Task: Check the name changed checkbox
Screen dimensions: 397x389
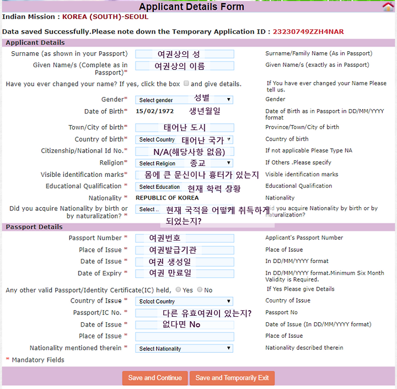Action: pos(186,84)
